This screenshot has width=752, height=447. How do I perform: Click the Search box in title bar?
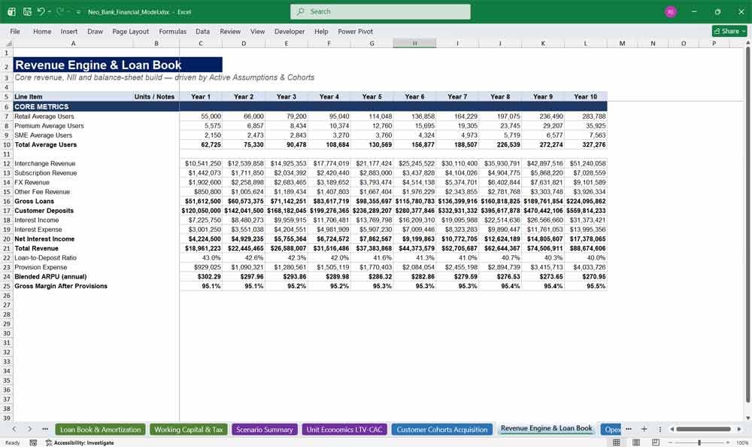[x=381, y=11]
